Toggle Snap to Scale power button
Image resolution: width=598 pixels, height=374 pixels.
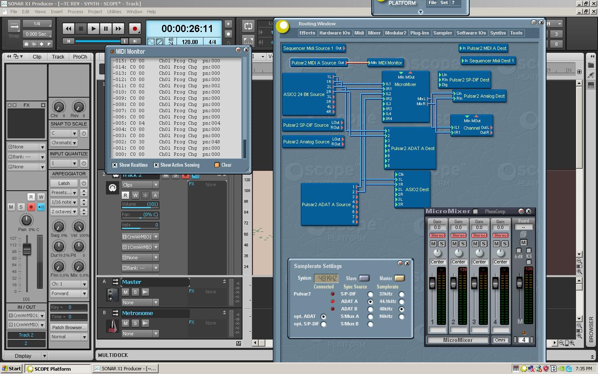[x=84, y=133]
